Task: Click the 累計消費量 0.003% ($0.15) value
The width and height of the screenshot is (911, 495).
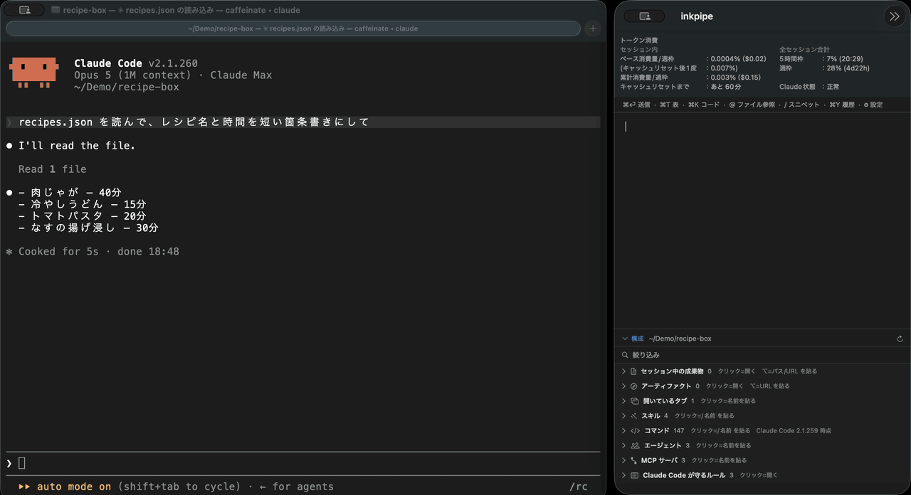Action: (736, 78)
